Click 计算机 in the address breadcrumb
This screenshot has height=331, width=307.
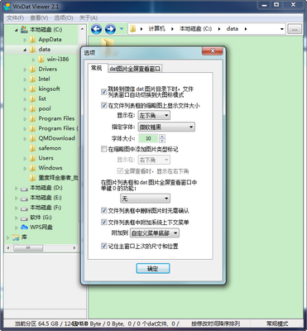click(x=156, y=29)
